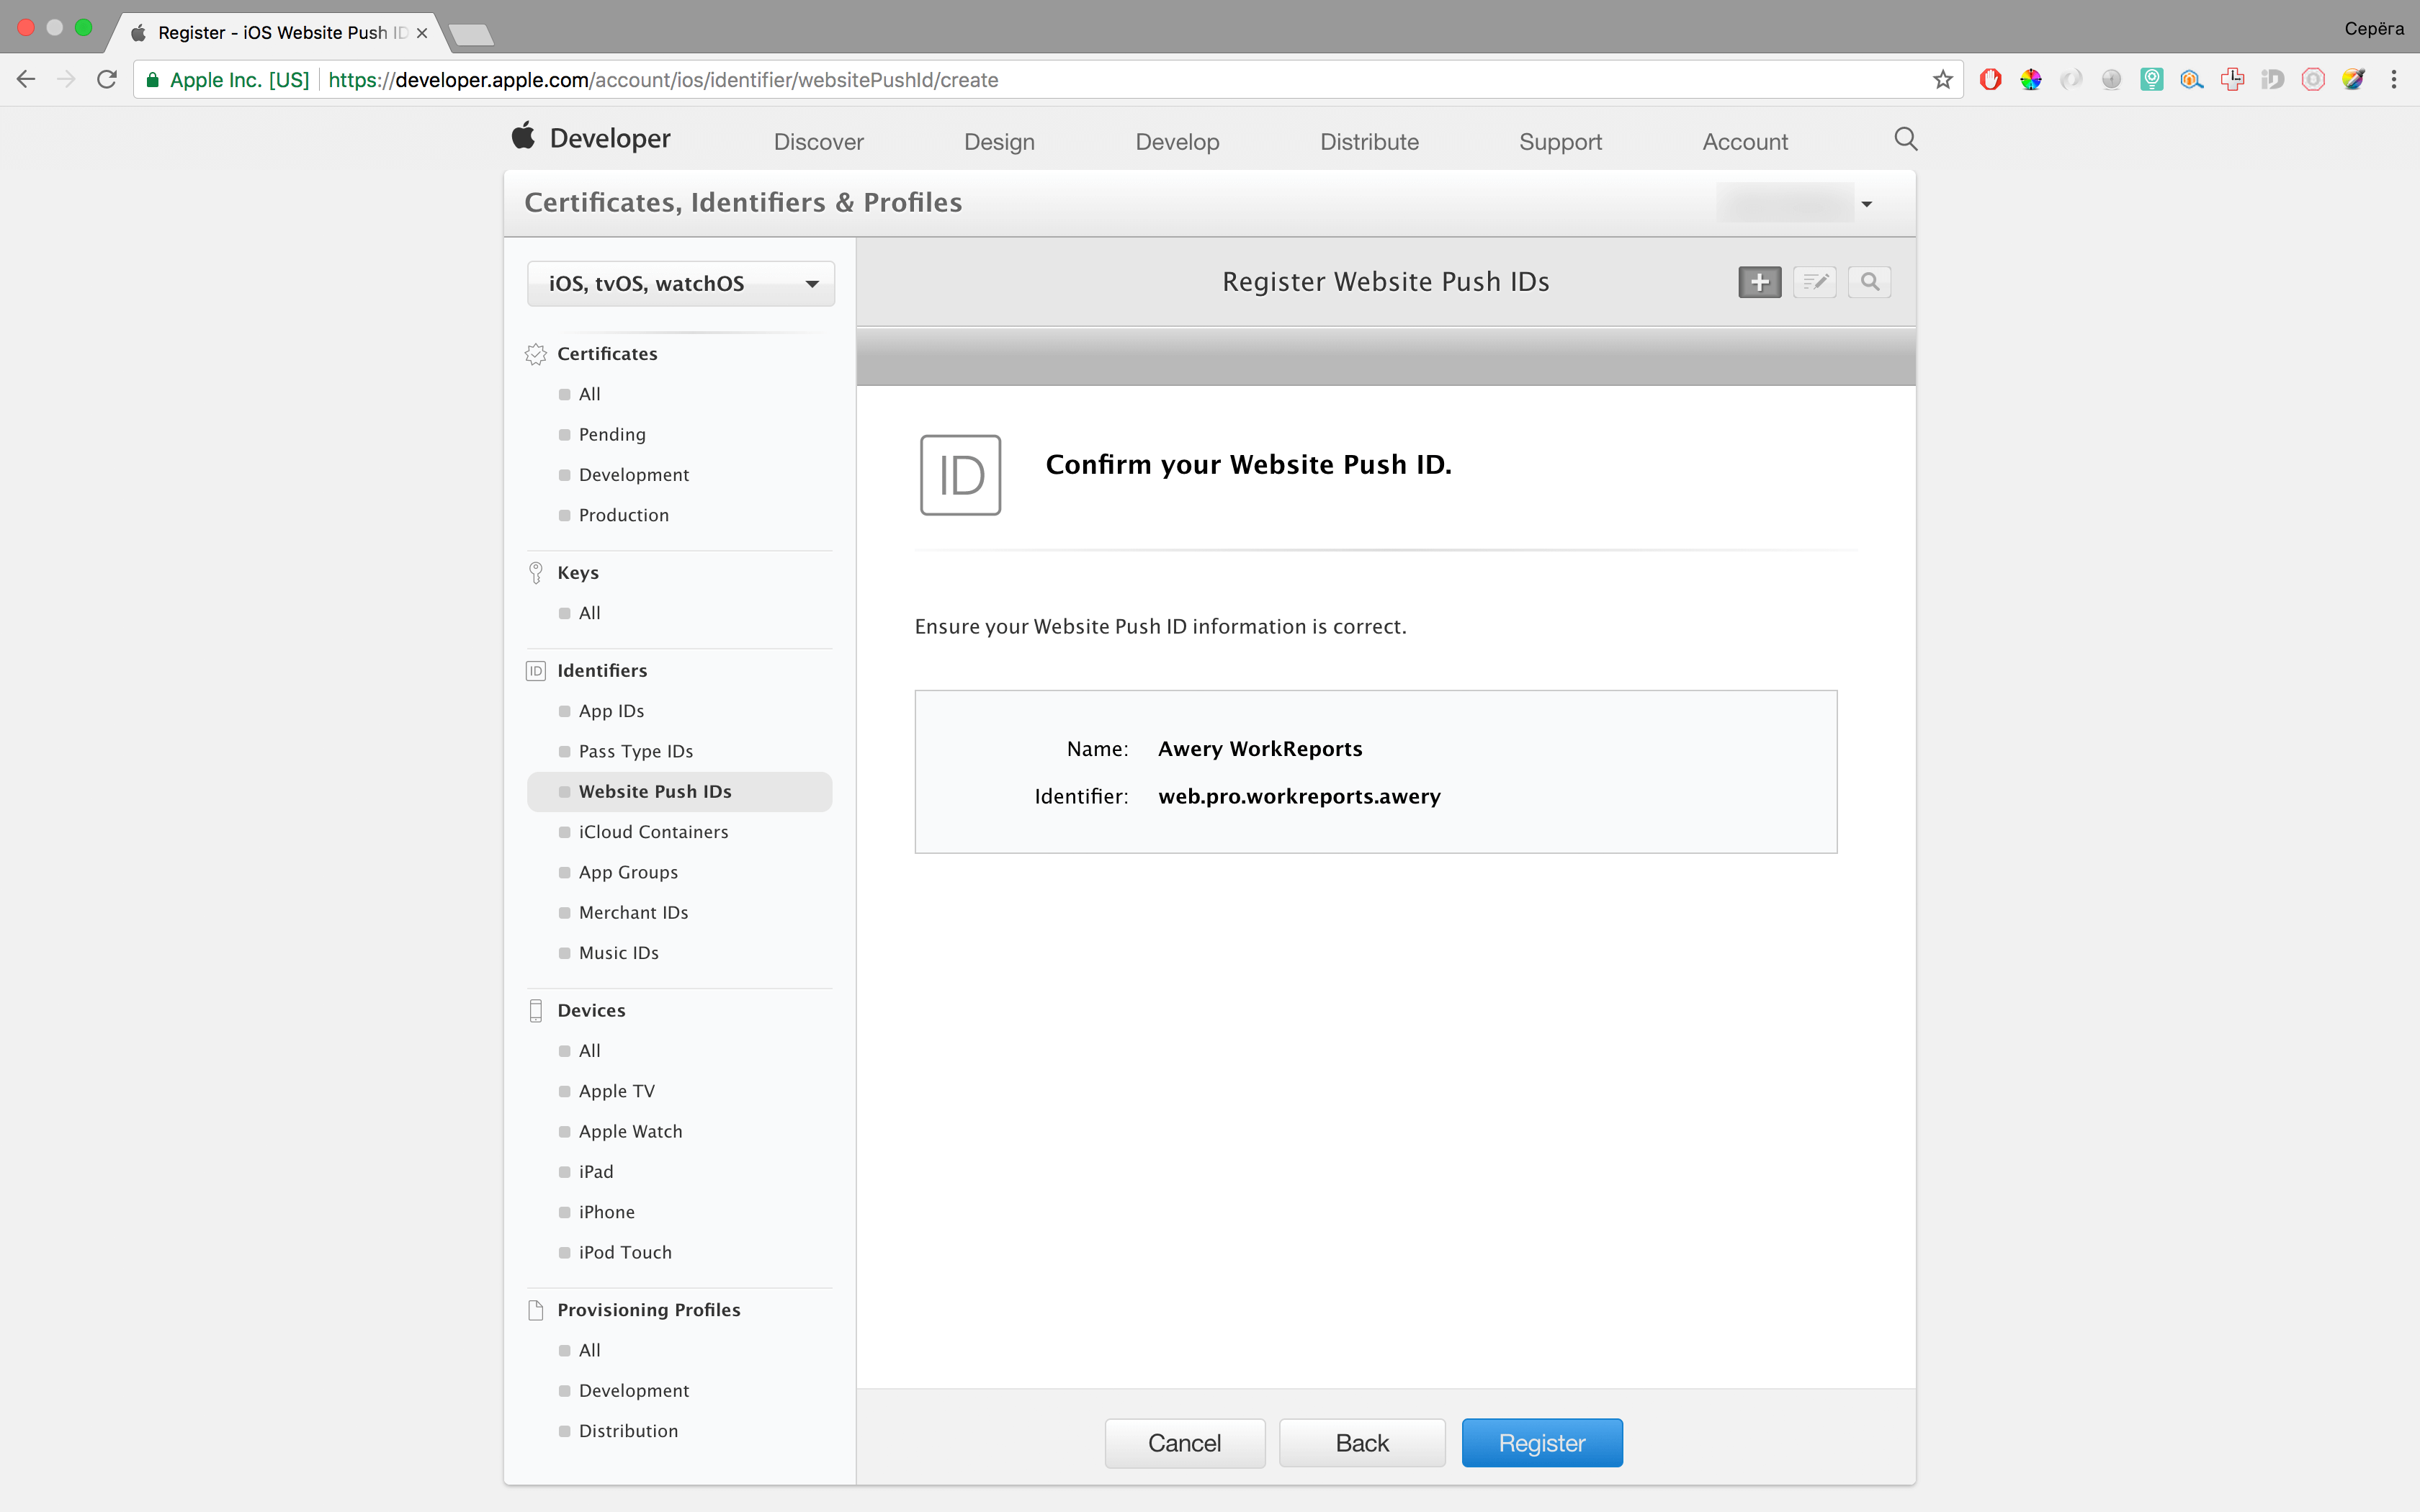2420x1512 pixels.
Task: Go back with browser back arrow
Action: (27, 80)
